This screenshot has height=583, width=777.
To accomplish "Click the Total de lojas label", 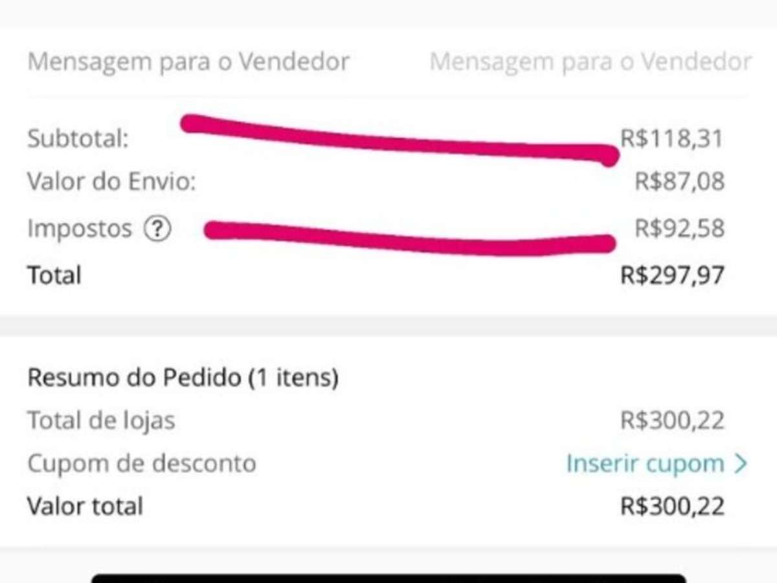I will (101, 421).
